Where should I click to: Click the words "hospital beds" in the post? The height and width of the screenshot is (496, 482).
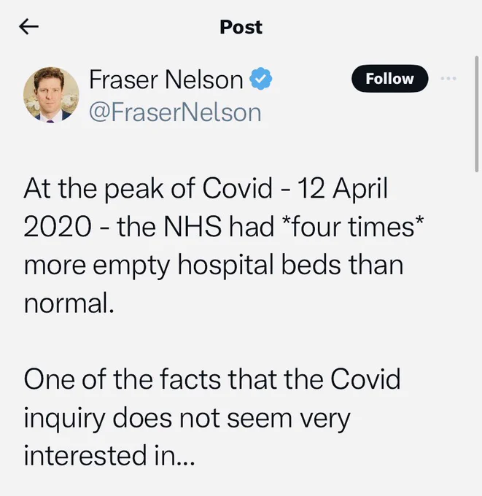pyautogui.click(x=259, y=265)
